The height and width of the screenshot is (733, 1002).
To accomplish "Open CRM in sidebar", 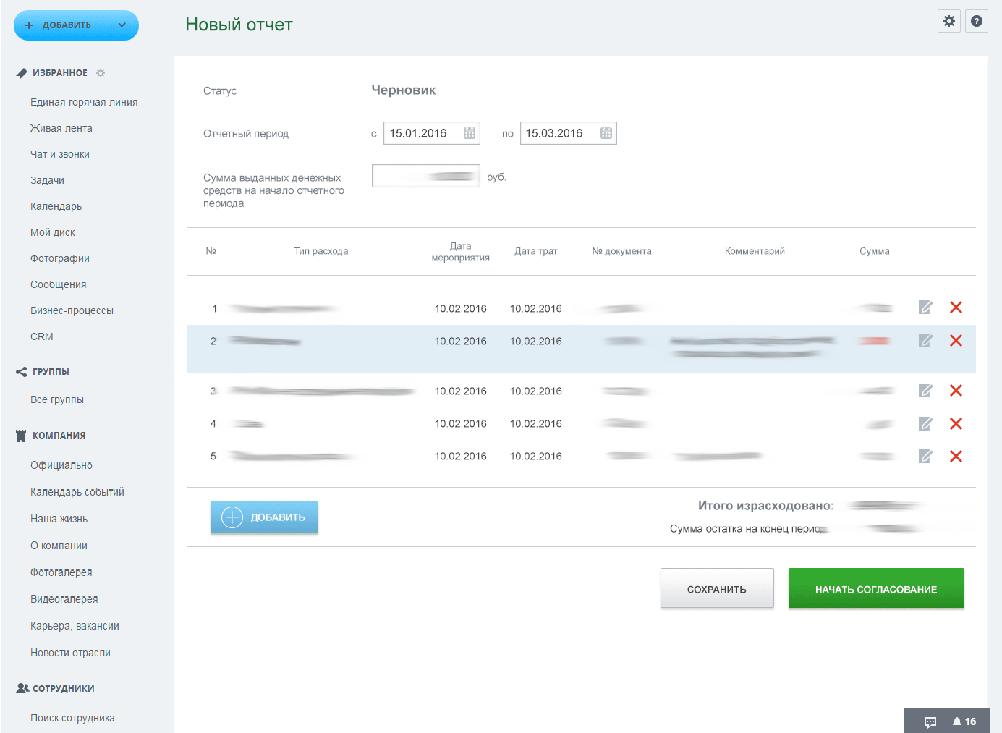I will (x=42, y=336).
